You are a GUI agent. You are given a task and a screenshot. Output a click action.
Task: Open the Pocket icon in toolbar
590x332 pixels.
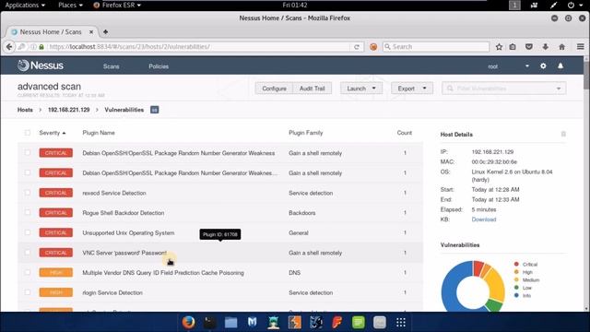[529, 47]
